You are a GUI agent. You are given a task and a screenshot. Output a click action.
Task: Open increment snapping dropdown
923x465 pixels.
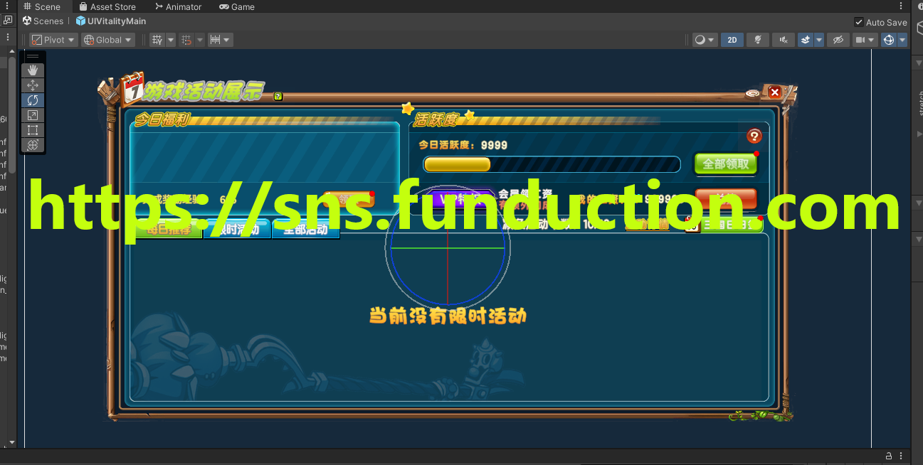(220, 40)
